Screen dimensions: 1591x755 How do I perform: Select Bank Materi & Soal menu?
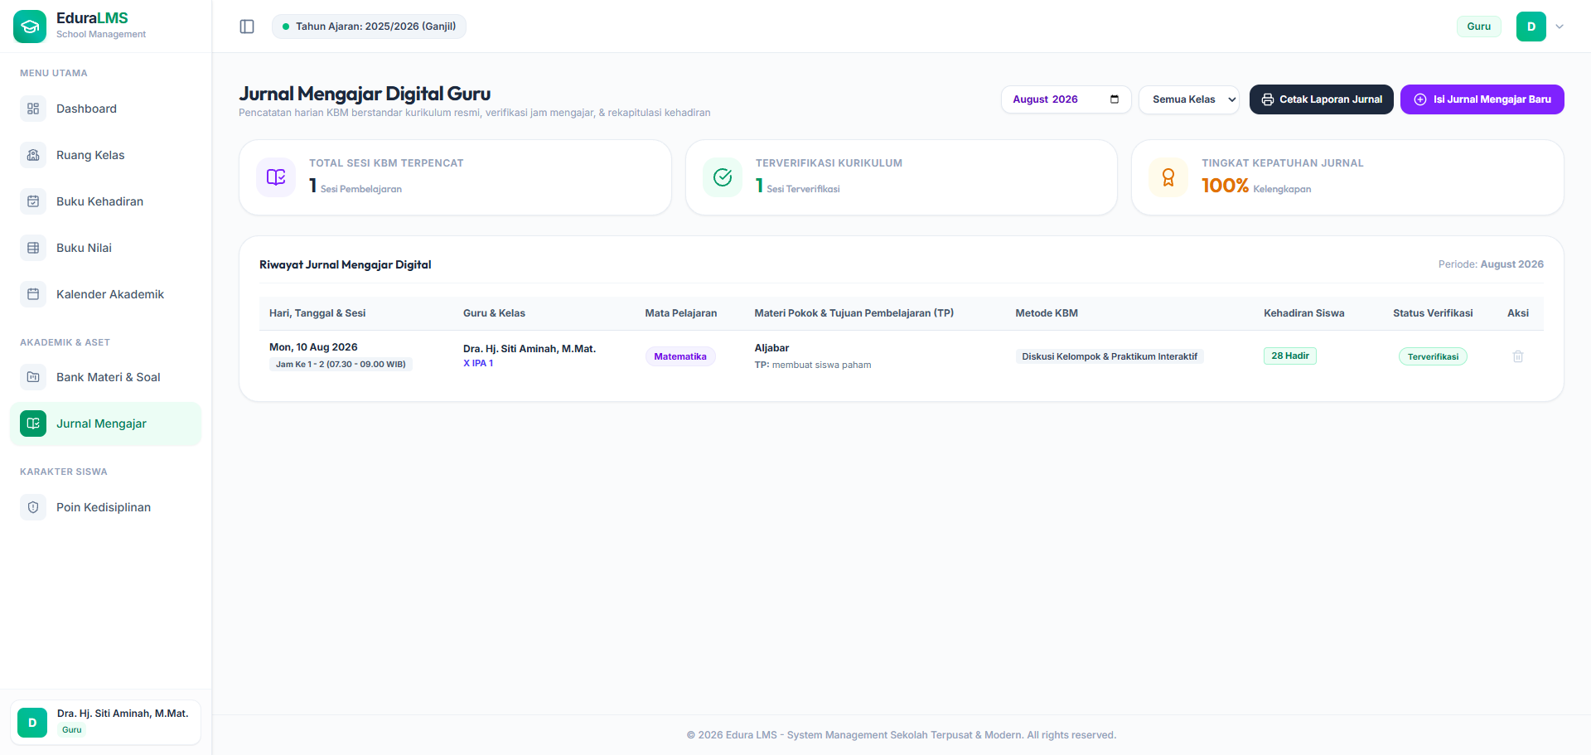(106, 377)
